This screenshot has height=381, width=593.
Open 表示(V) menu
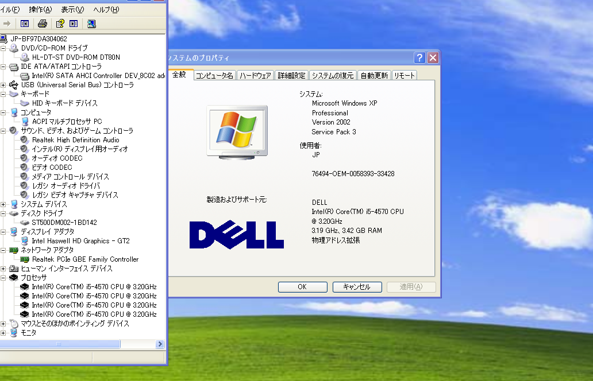point(72,9)
